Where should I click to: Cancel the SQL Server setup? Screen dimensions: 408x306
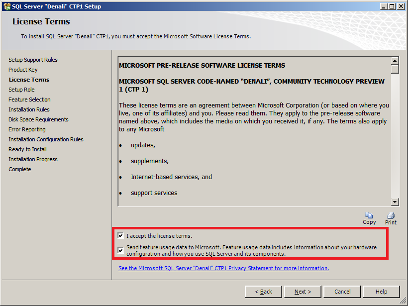coord(342,292)
